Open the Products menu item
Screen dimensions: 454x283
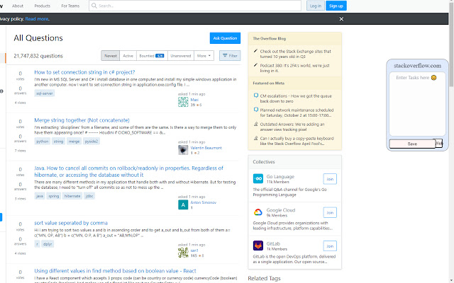tap(43, 6)
